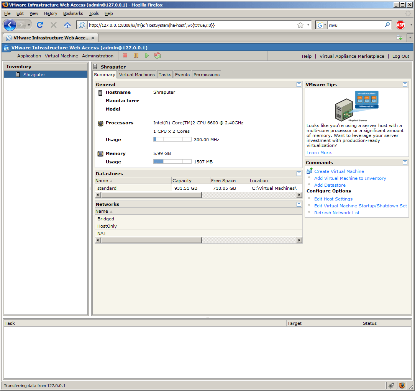Collapse the Commands panel
The width and height of the screenshot is (415, 391).
click(405, 163)
